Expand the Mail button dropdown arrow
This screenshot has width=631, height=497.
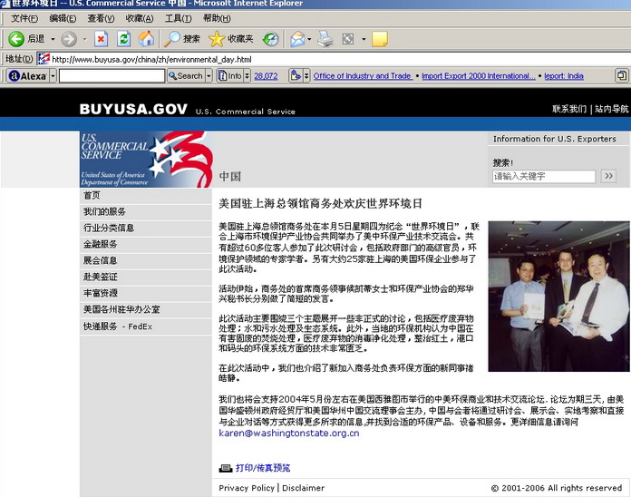tap(309, 39)
